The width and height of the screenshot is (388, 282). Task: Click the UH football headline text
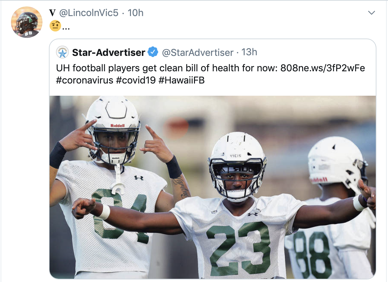[167, 68]
